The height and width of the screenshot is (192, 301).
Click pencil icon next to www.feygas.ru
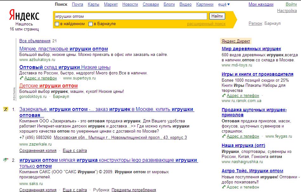[224, 136]
